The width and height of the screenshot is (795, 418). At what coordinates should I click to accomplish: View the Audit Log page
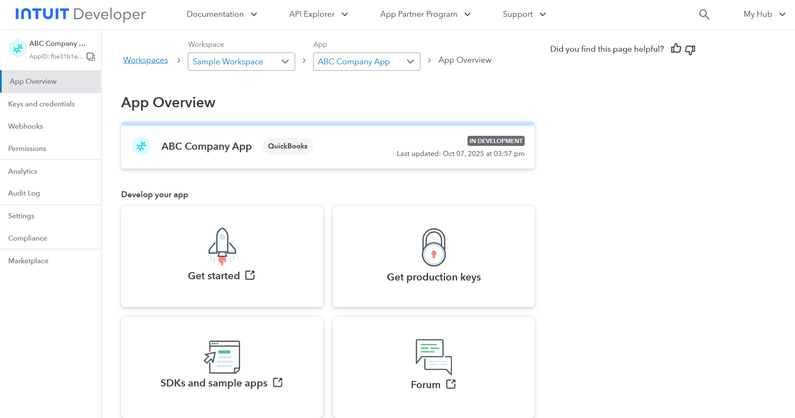(x=50, y=193)
